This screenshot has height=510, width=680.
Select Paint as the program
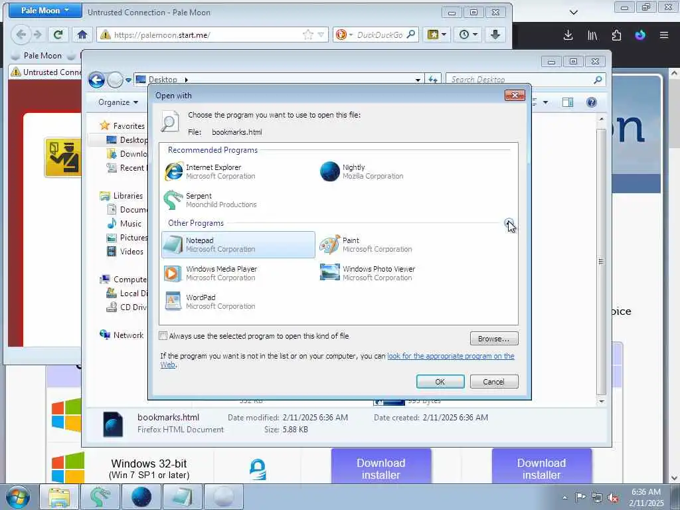tap(394, 244)
